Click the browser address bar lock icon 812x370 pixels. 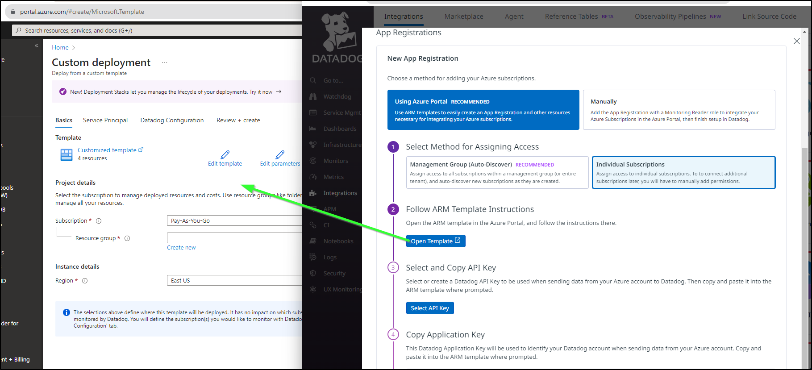pyautogui.click(x=13, y=12)
